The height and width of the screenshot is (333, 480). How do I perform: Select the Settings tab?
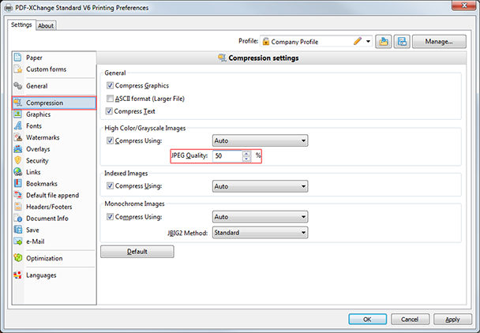tap(21, 24)
